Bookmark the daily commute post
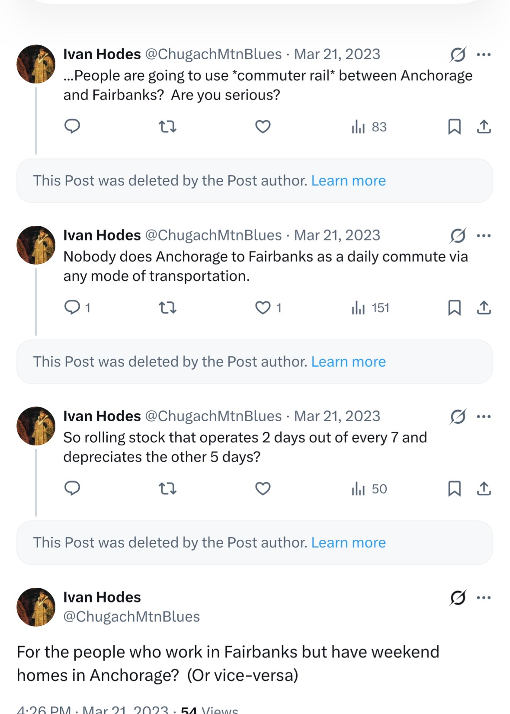The height and width of the screenshot is (714, 510). tap(454, 307)
